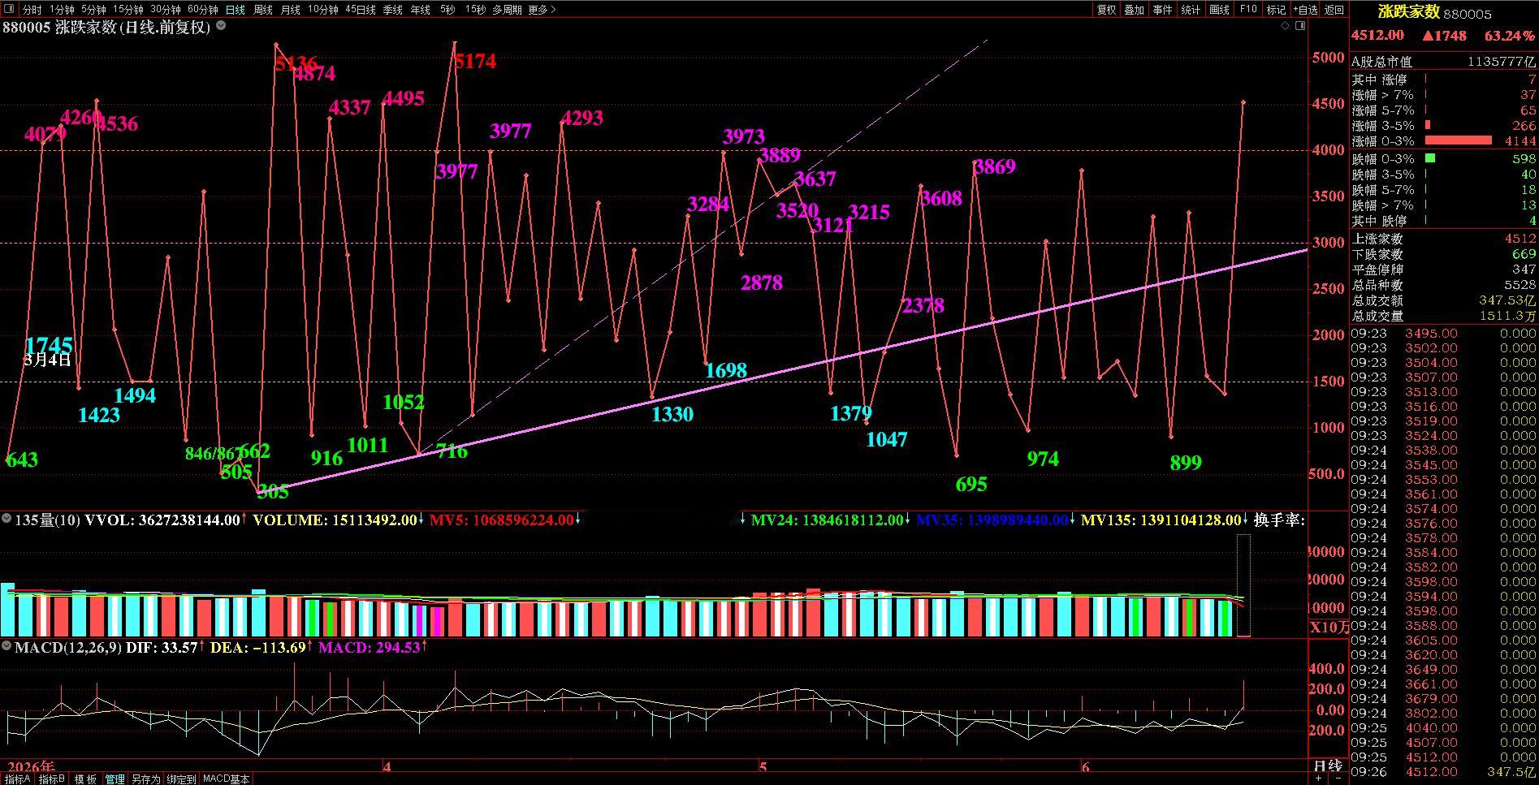Switch to 分时 intraday view
This screenshot has height=785, width=1539.
point(32,10)
